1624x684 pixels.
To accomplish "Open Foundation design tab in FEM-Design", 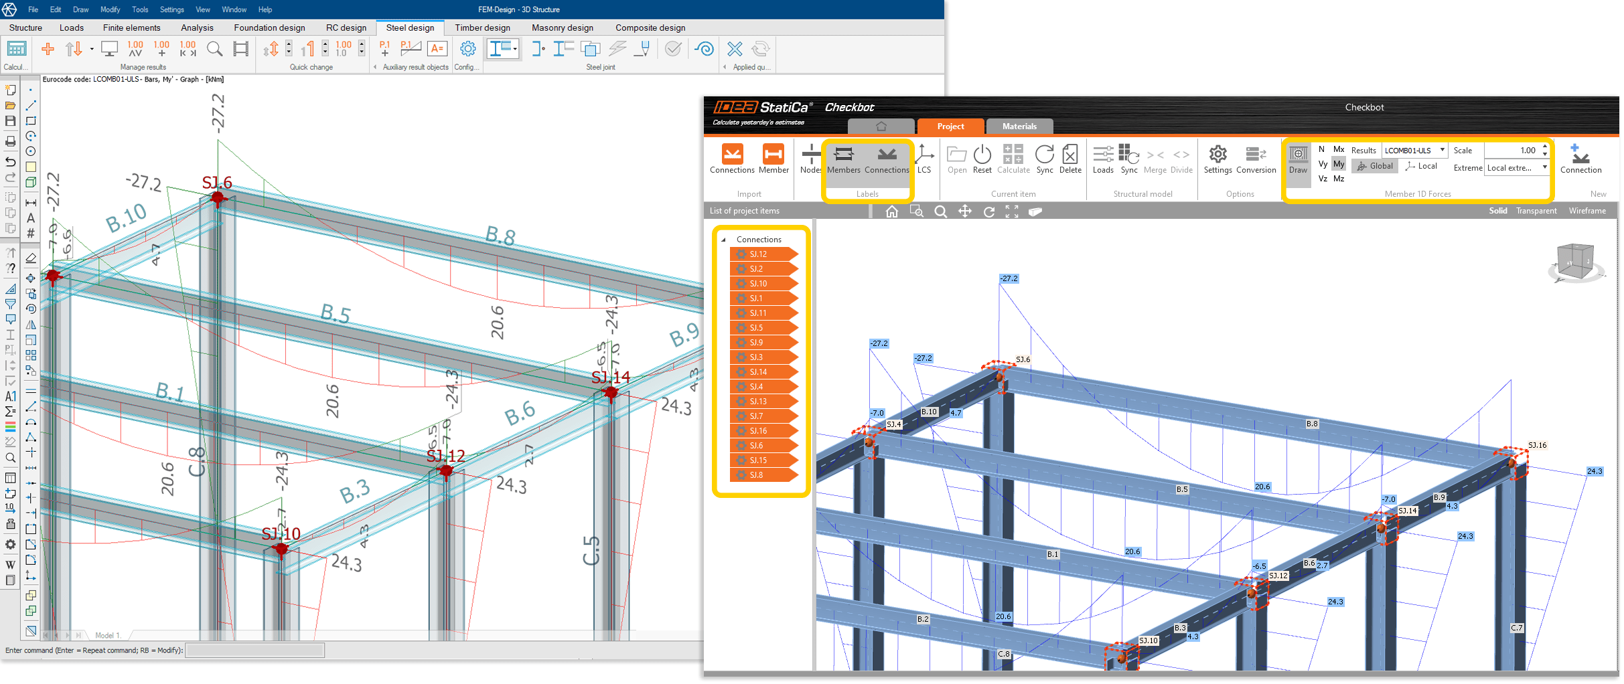I will point(269,27).
